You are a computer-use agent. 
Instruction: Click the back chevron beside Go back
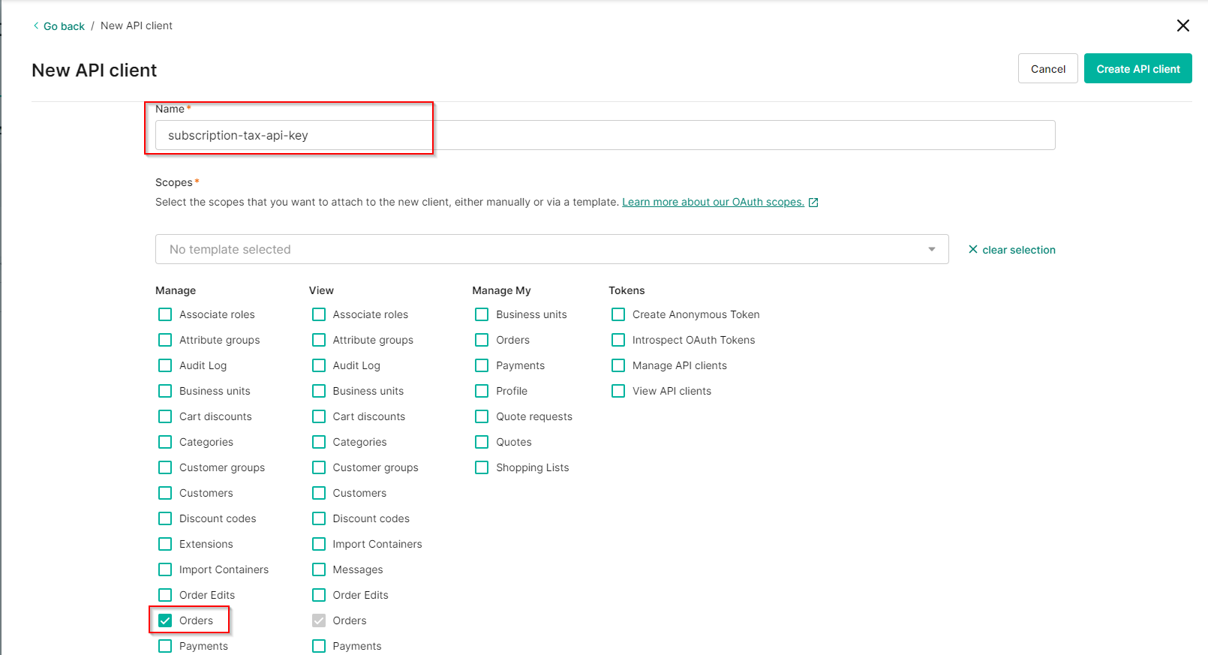36,26
